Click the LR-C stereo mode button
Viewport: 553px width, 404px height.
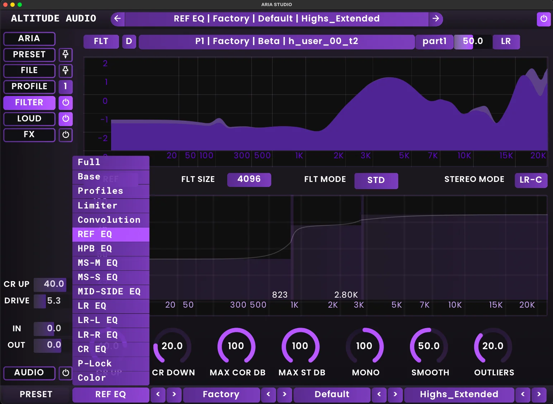coord(530,180)
